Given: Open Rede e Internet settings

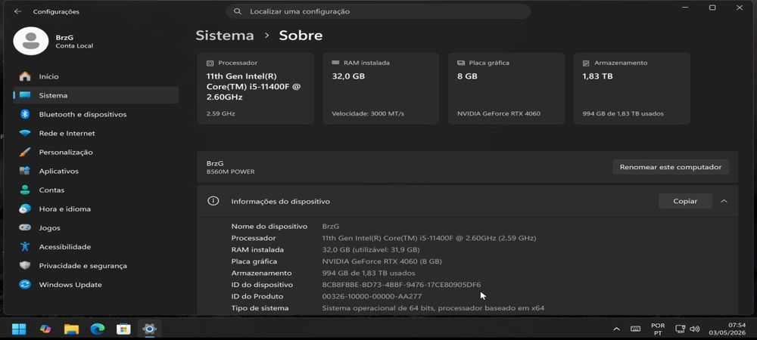Looking at the screenshot, I should tap(96, 133).
